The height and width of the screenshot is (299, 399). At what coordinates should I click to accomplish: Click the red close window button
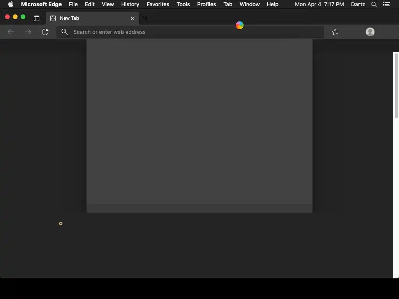tap(7, 17)
